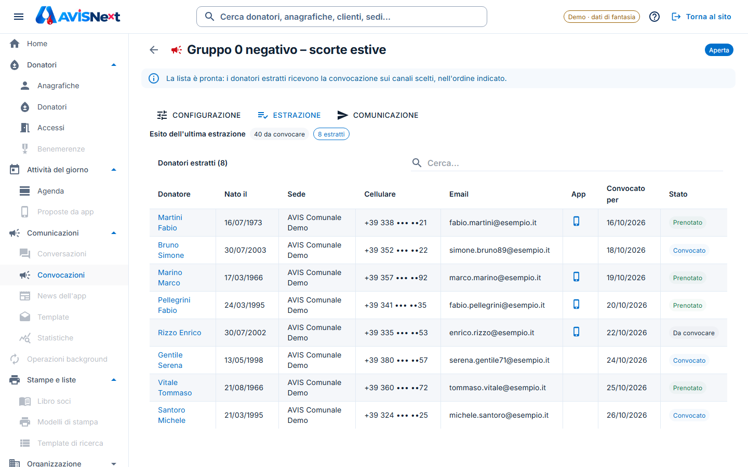Collapse the Donatori sidebar section

[x=114, y=65]
